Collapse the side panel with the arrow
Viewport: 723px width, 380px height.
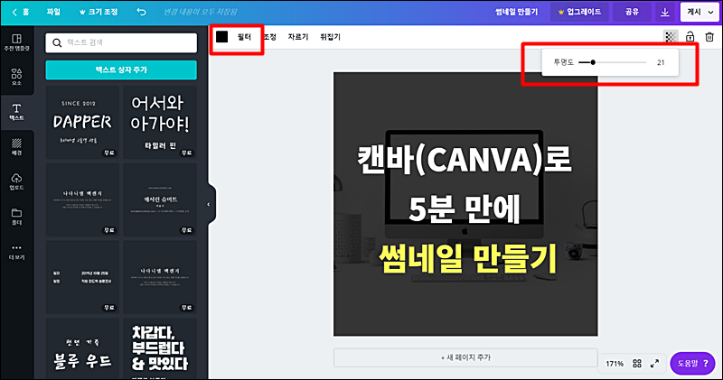[209, 204]
